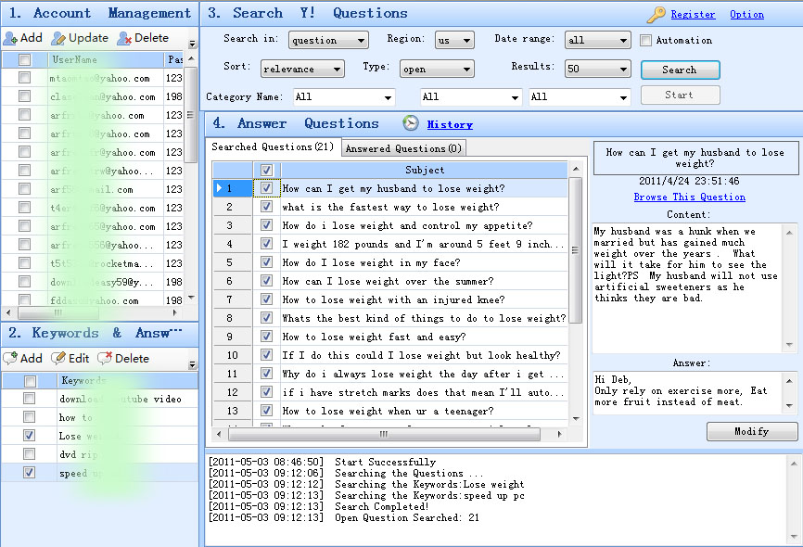Viewport: 803px width, 547px height.
Task: Click the keyword toolbar overflow arrow
Action: tap(193, 364)
